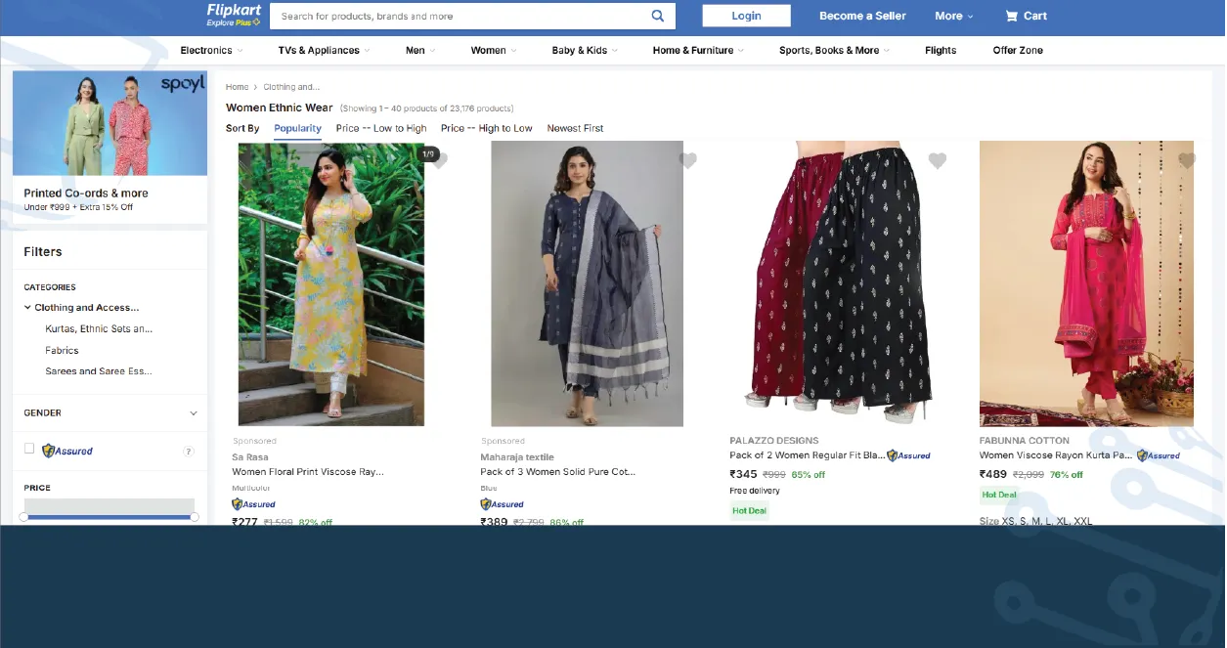
Task: Open the More menu in the header
Action: tap(952, 16)
